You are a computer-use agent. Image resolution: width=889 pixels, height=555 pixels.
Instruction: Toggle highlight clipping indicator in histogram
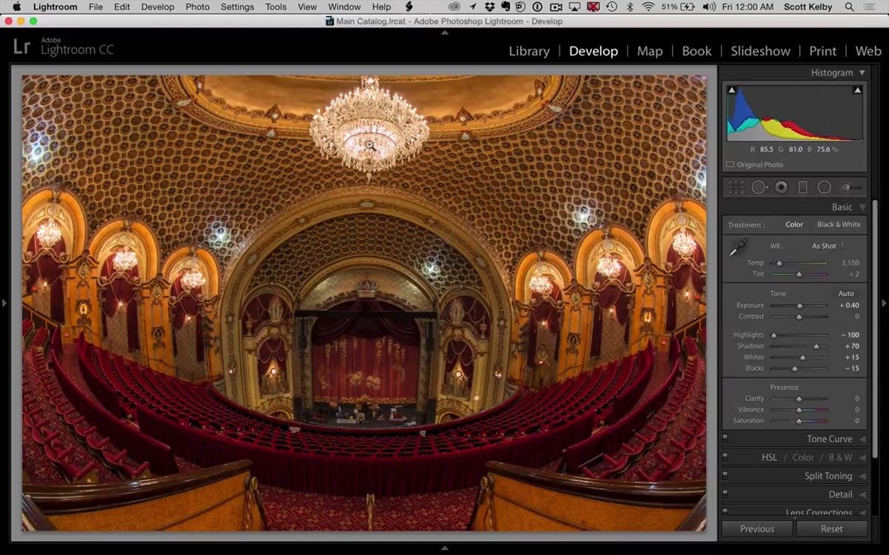[857, 90]
